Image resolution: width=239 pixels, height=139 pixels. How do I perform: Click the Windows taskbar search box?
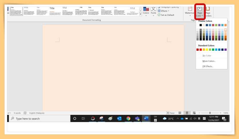coord(40,119)
